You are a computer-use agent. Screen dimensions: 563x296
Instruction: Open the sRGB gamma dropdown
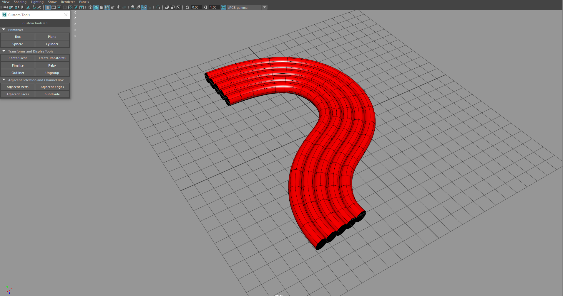point(264,7)
